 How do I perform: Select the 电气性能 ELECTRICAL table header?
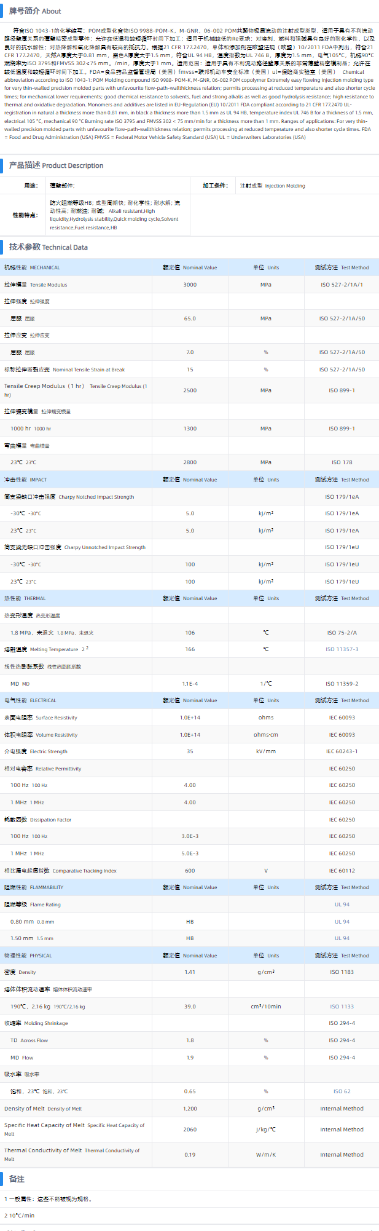pyautogui.click(x=30, y=700)
